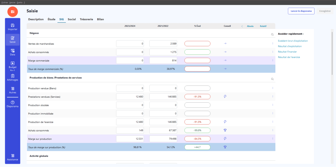The width and height of the screenshot is (336, 167).
Task: Click the 2023/2024 field showing 149
Action: coord(130,130)
